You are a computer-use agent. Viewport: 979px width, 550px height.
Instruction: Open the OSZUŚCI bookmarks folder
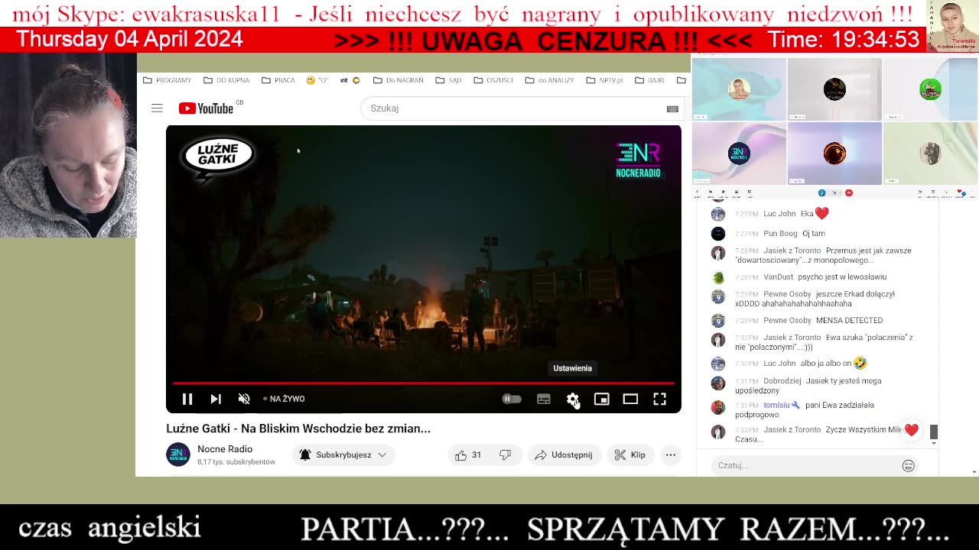tap(493, 80)
